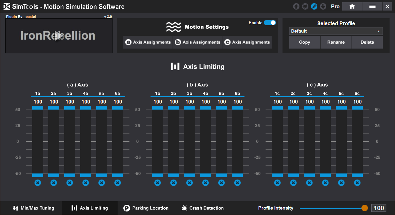Click the Rename profile button

[x=336, y=42]
